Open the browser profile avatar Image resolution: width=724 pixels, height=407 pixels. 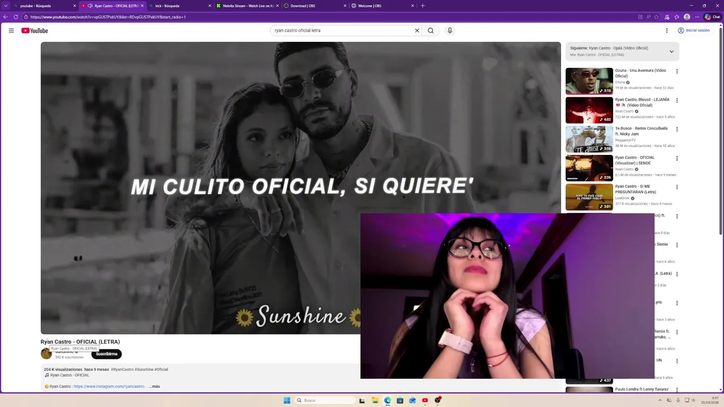(687, 17)
